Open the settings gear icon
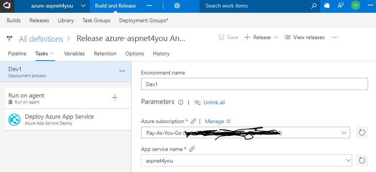 click(177, 6)
